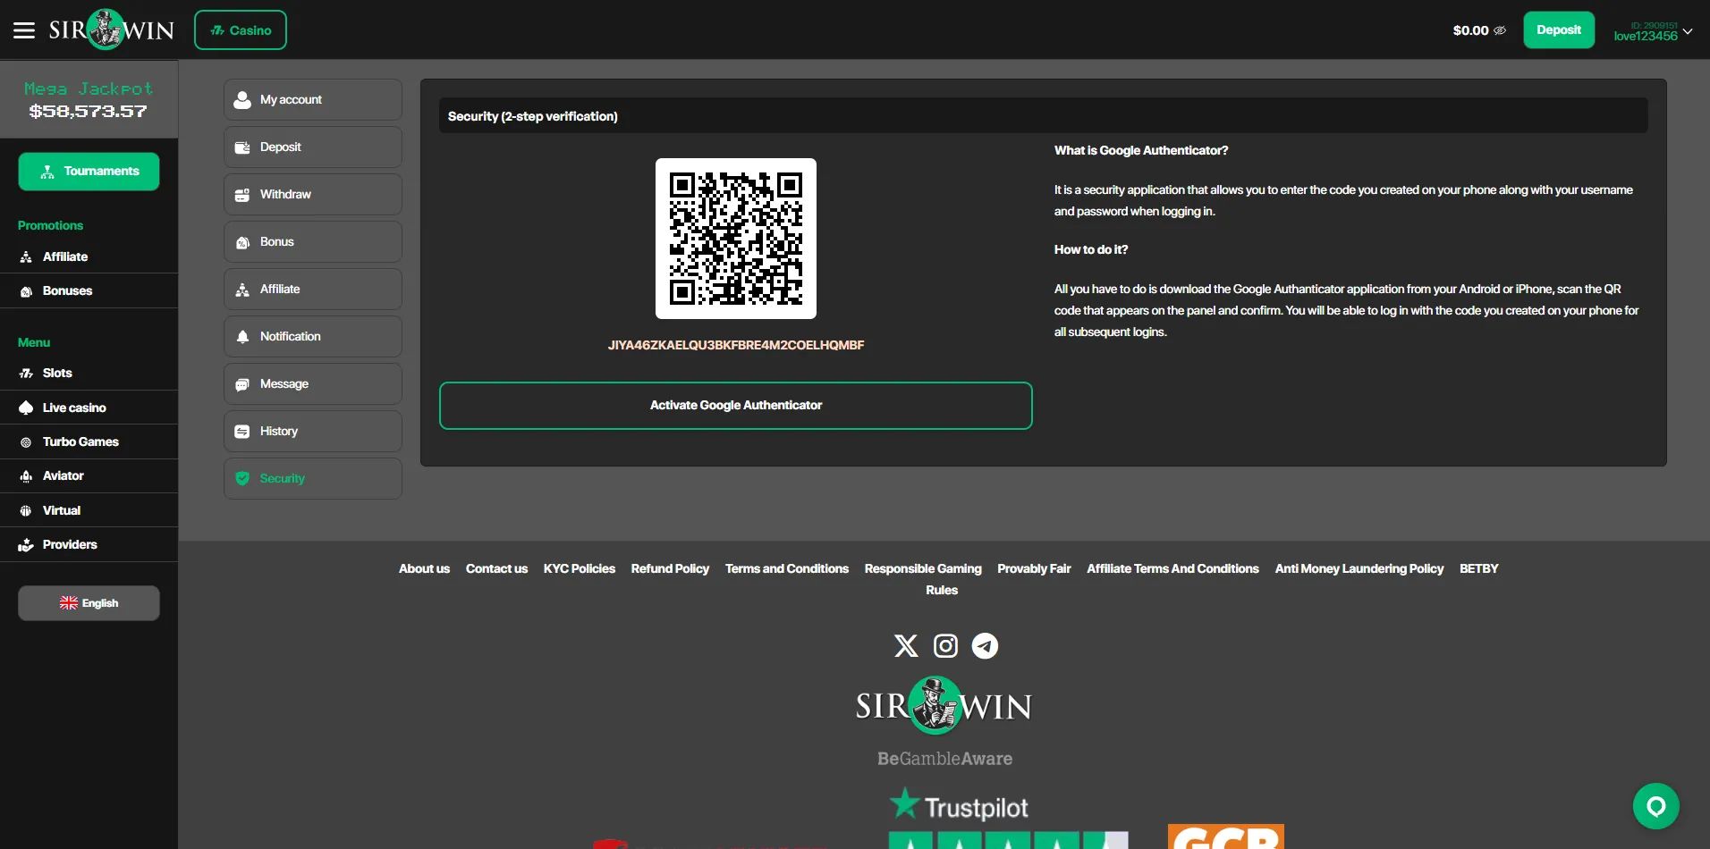1710x849 pixels.
Task: Open the Responsible Gaming link
Action: tap(922, 568)
